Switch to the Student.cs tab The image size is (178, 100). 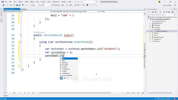24,9
